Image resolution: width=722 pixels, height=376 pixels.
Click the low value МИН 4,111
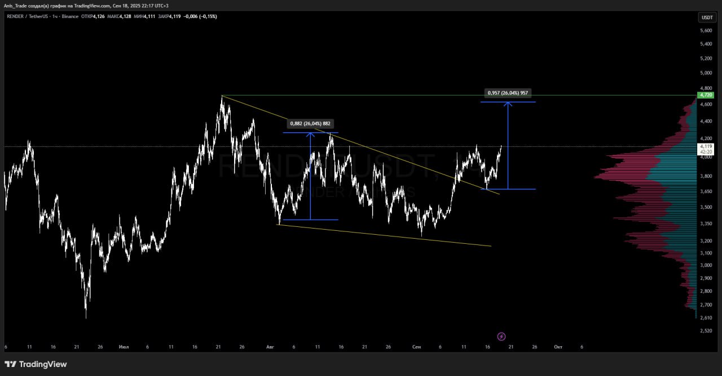click(x=144, y=16)
